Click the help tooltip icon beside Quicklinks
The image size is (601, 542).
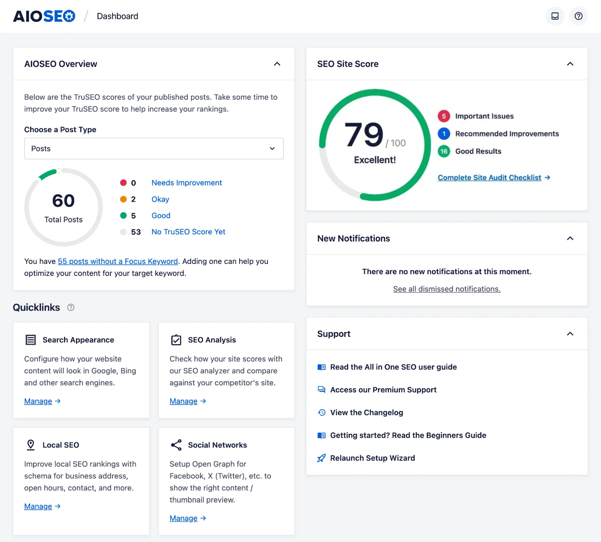70,307
